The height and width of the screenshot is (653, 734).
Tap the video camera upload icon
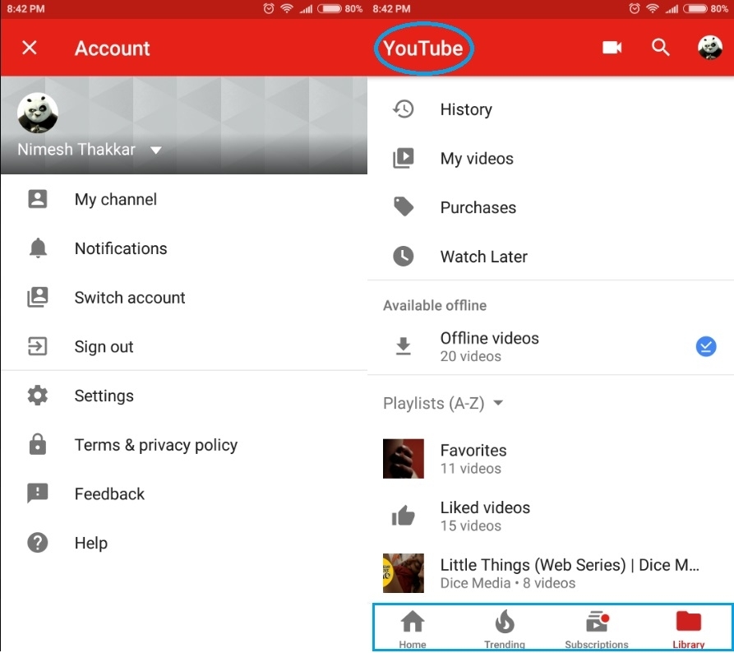coord(612,48)
